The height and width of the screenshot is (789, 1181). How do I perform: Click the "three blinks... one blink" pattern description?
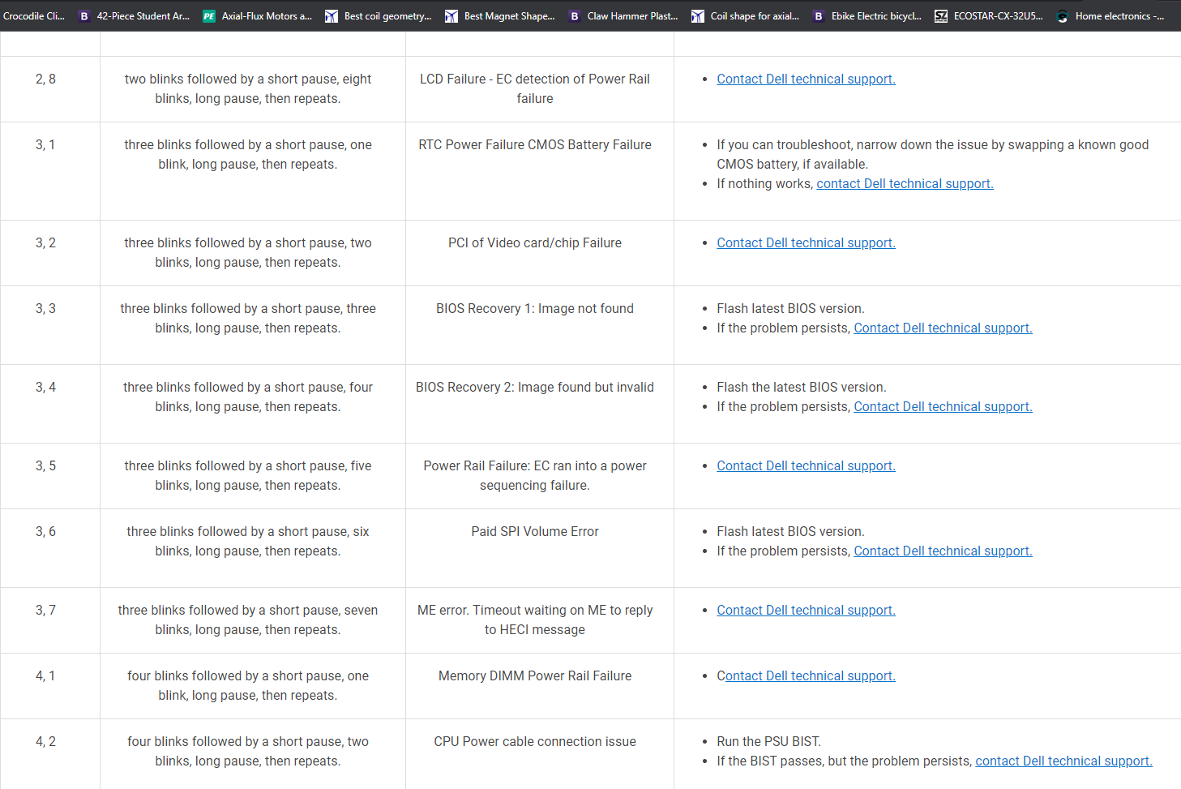[x=248, y=154]
